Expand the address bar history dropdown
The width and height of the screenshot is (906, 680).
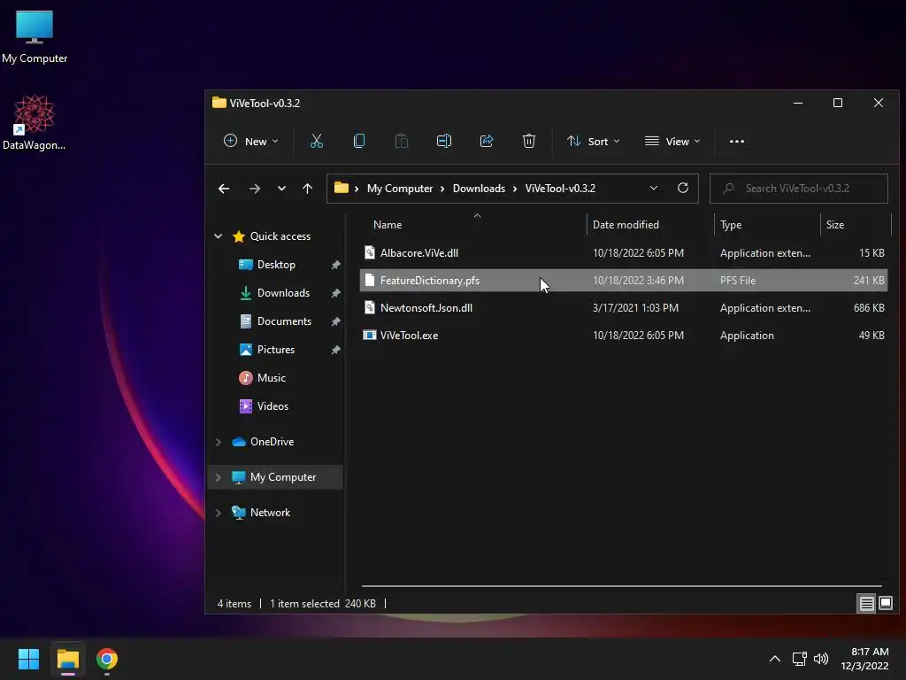654,188
